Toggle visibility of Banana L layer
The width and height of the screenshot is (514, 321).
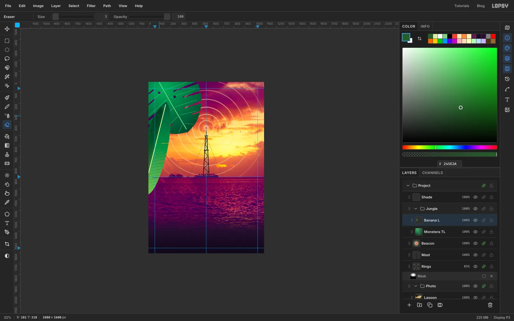(475, 220)
